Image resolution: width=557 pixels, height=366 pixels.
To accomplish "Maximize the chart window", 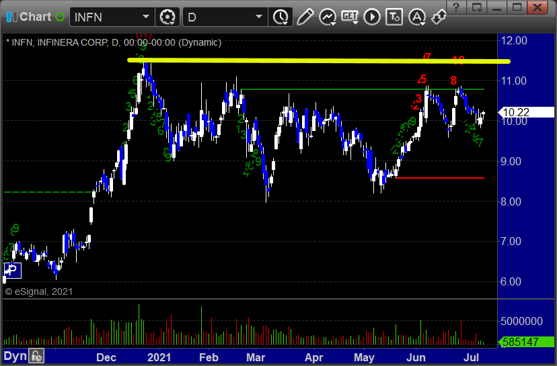I will pos(517,7).
